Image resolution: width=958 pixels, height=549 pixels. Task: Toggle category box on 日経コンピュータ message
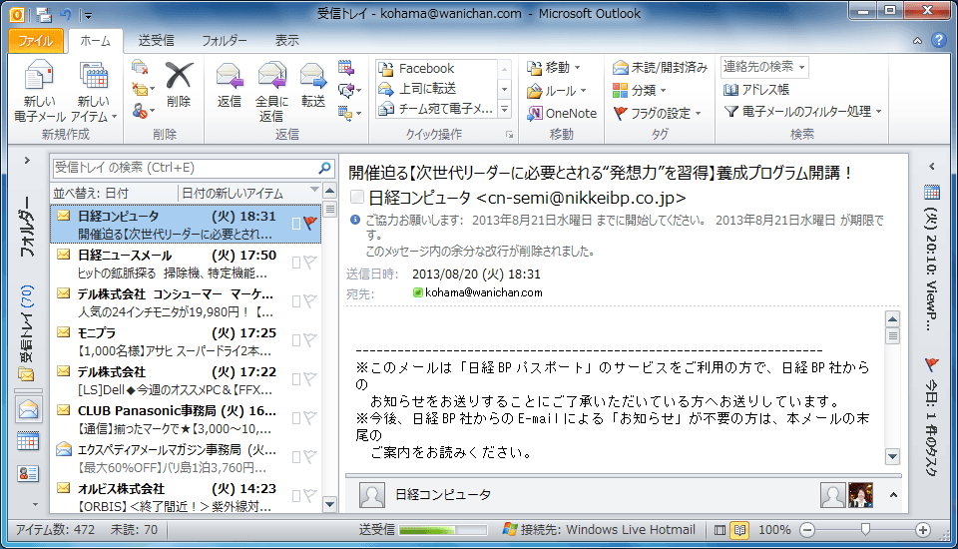296,224
